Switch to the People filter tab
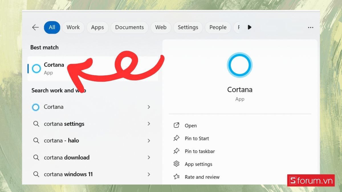342x192 pixels. pyautogui.click(x=218, y=27)
